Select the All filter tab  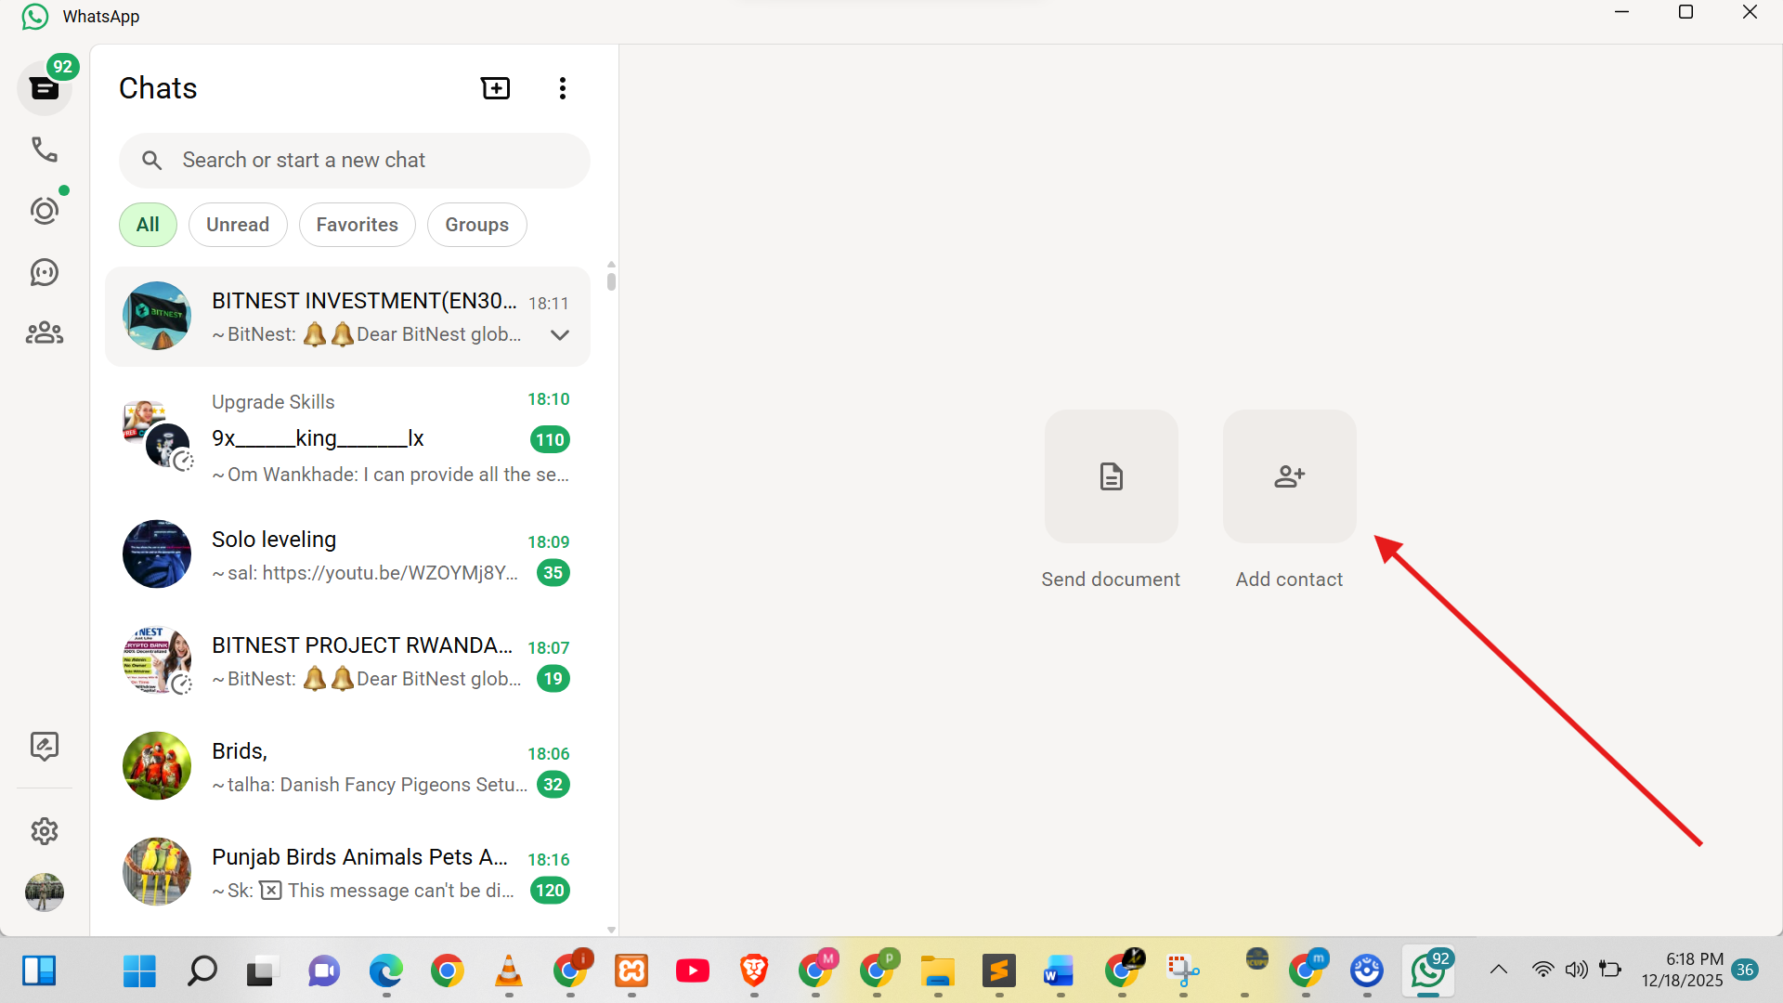(147, 224)
